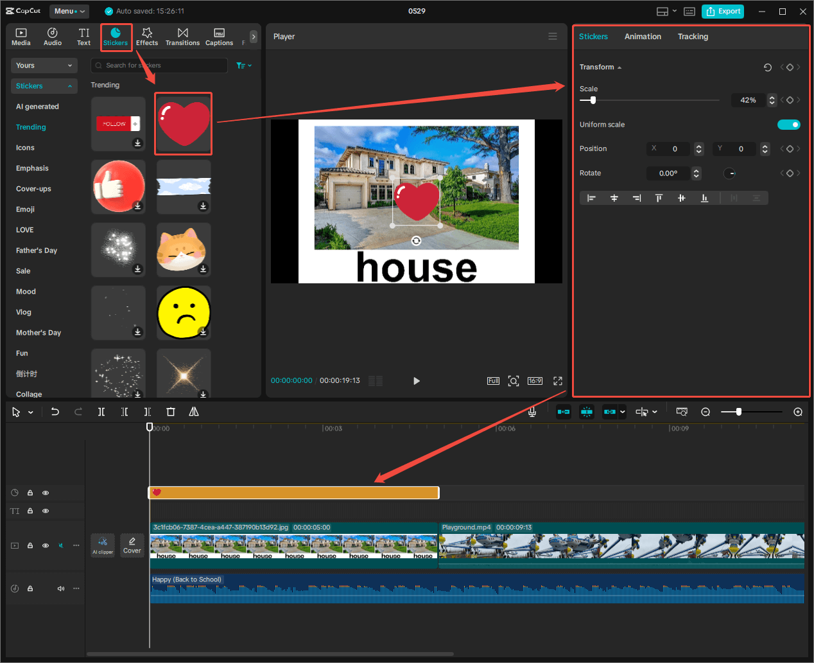The image size is (814, 663).
Task: Click the Undo icon above the timeline
Action: tap(55, 412)
